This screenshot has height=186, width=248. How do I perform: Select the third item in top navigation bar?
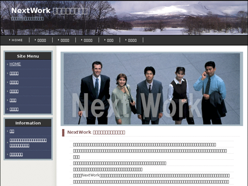pos(65,40)
